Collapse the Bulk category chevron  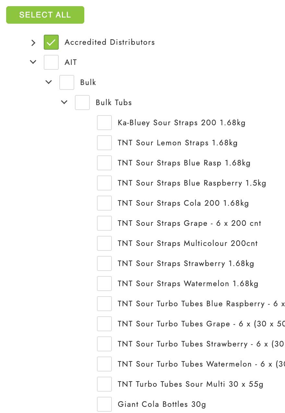[x=49, y=82]
